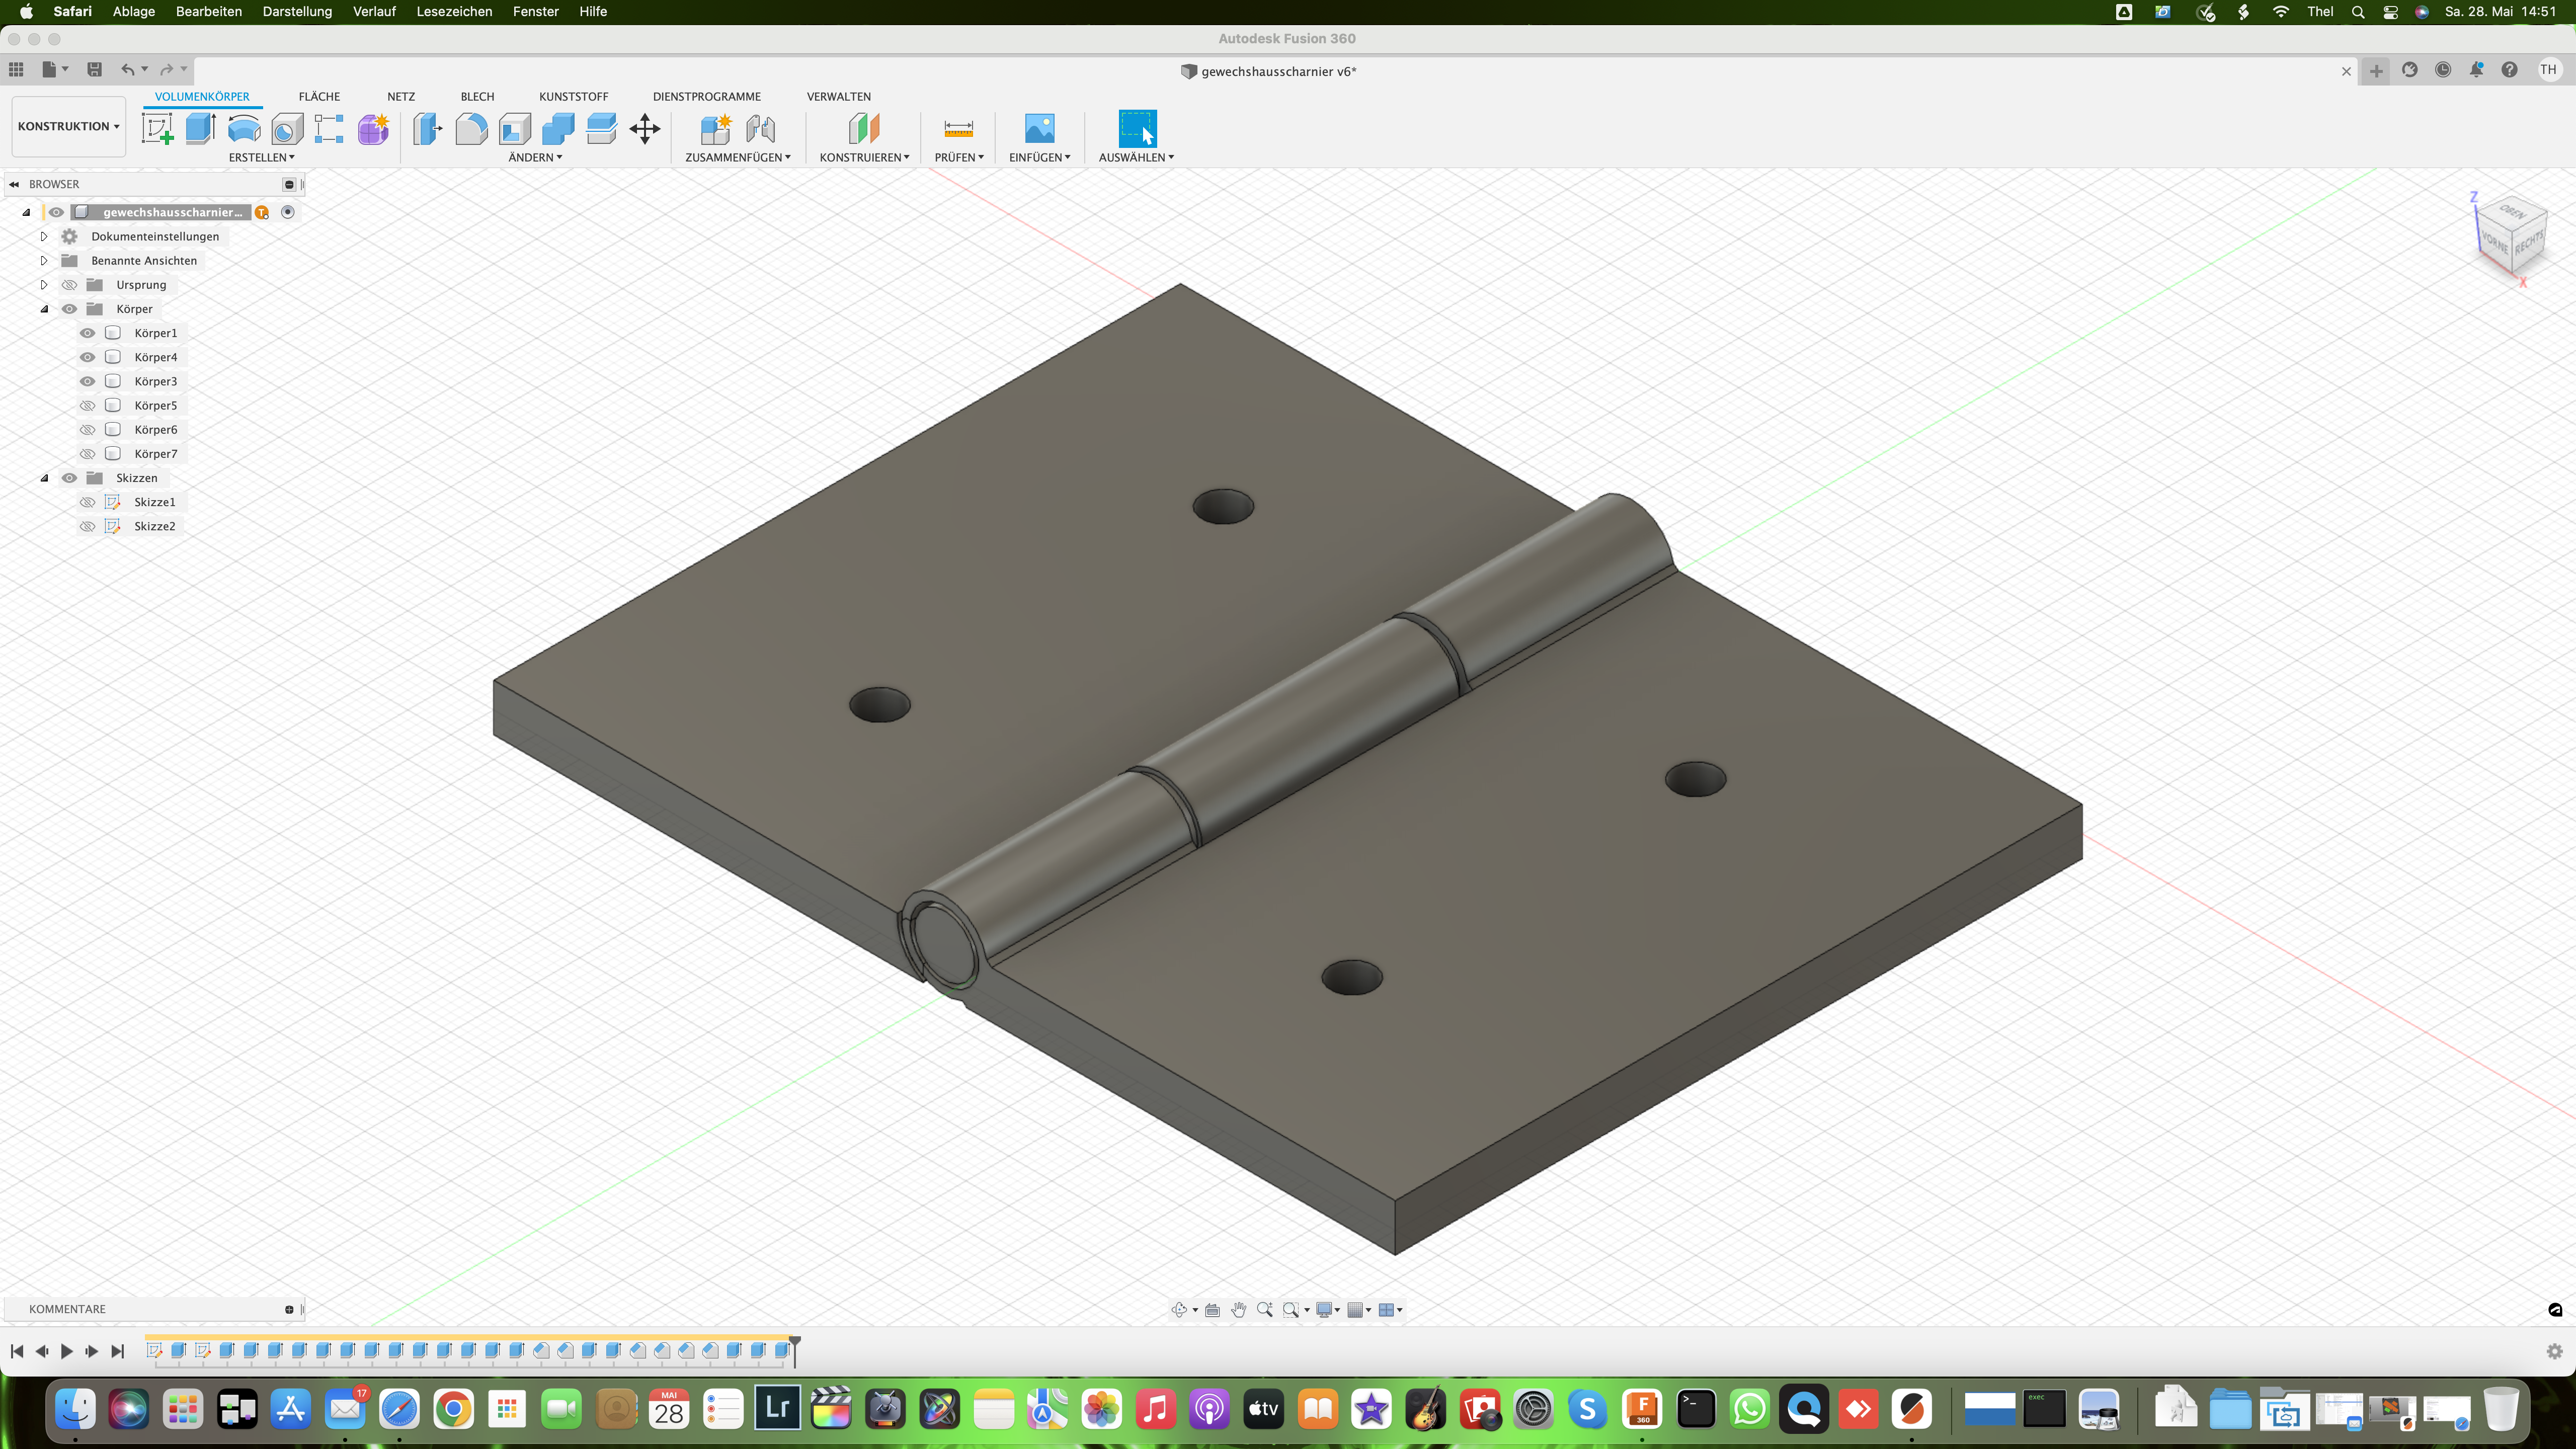Open the ZUSAMMENFÜGEN dropdown menu
This screenshot has width=2576, height=1449.
coord(738,157)
